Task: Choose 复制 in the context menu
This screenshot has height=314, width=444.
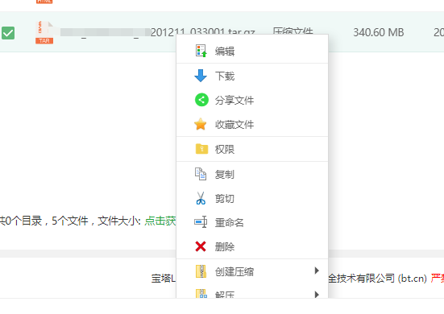Action: [x=252, y=174]
